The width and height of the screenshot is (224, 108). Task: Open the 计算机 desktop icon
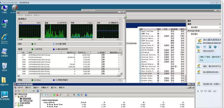pos(4,9)
